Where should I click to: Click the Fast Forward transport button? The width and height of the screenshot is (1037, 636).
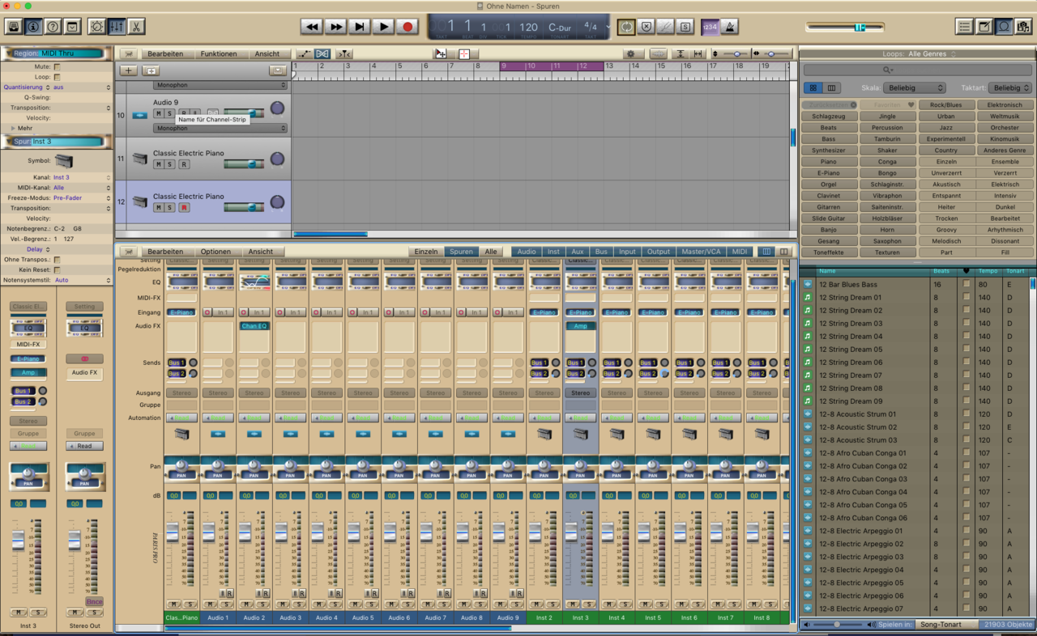click(x=335, y=27)
